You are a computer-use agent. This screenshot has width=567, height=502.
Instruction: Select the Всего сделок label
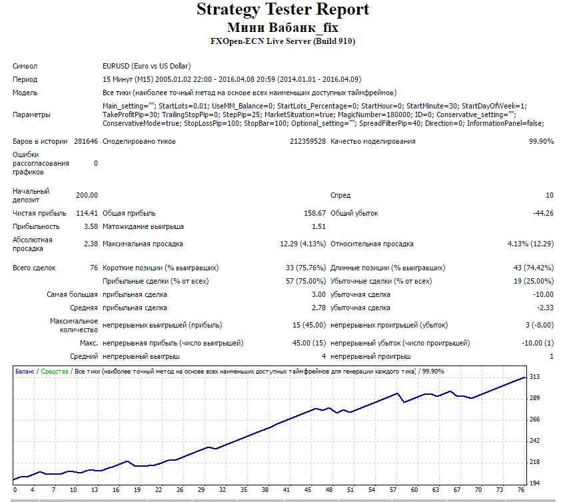click(34, 268)
